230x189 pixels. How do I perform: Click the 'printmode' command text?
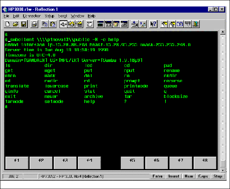(x=136, y=86)
